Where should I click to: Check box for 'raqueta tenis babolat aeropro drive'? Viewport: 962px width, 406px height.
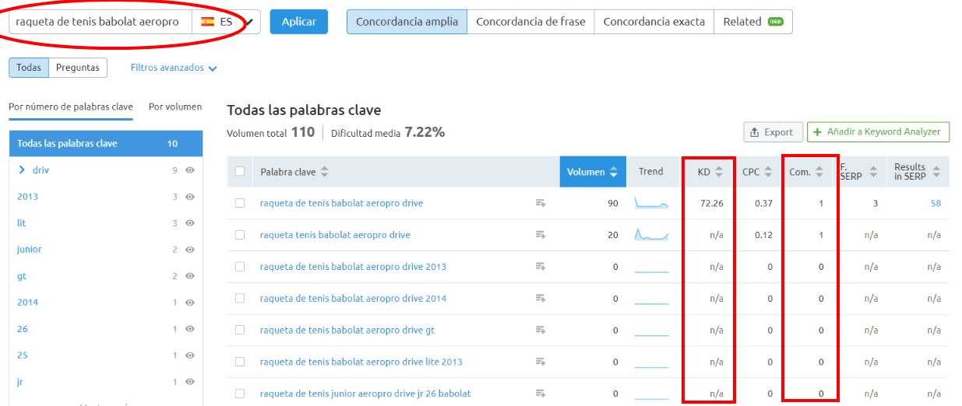point(240,235)
